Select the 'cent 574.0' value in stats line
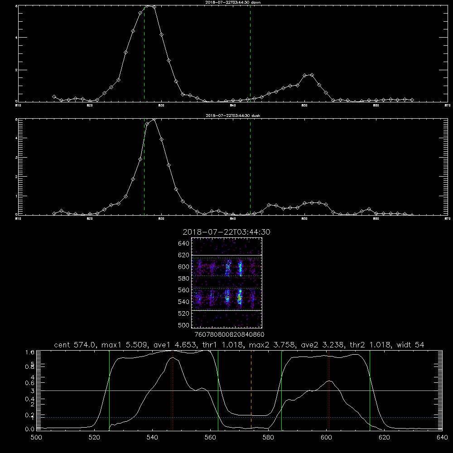The height and width of the screenshot is (453, 453). [76, 345]
